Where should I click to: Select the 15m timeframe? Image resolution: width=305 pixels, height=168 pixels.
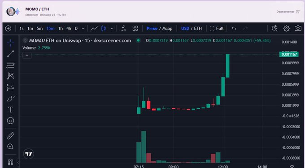[50, 29]
